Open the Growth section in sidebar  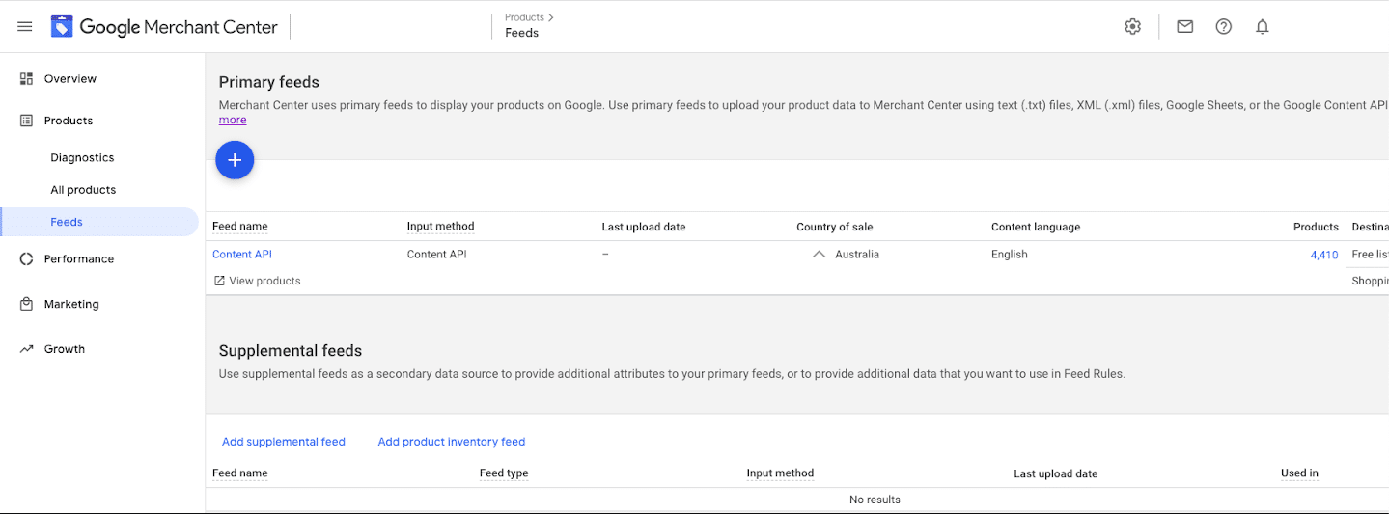coord(64,349)
